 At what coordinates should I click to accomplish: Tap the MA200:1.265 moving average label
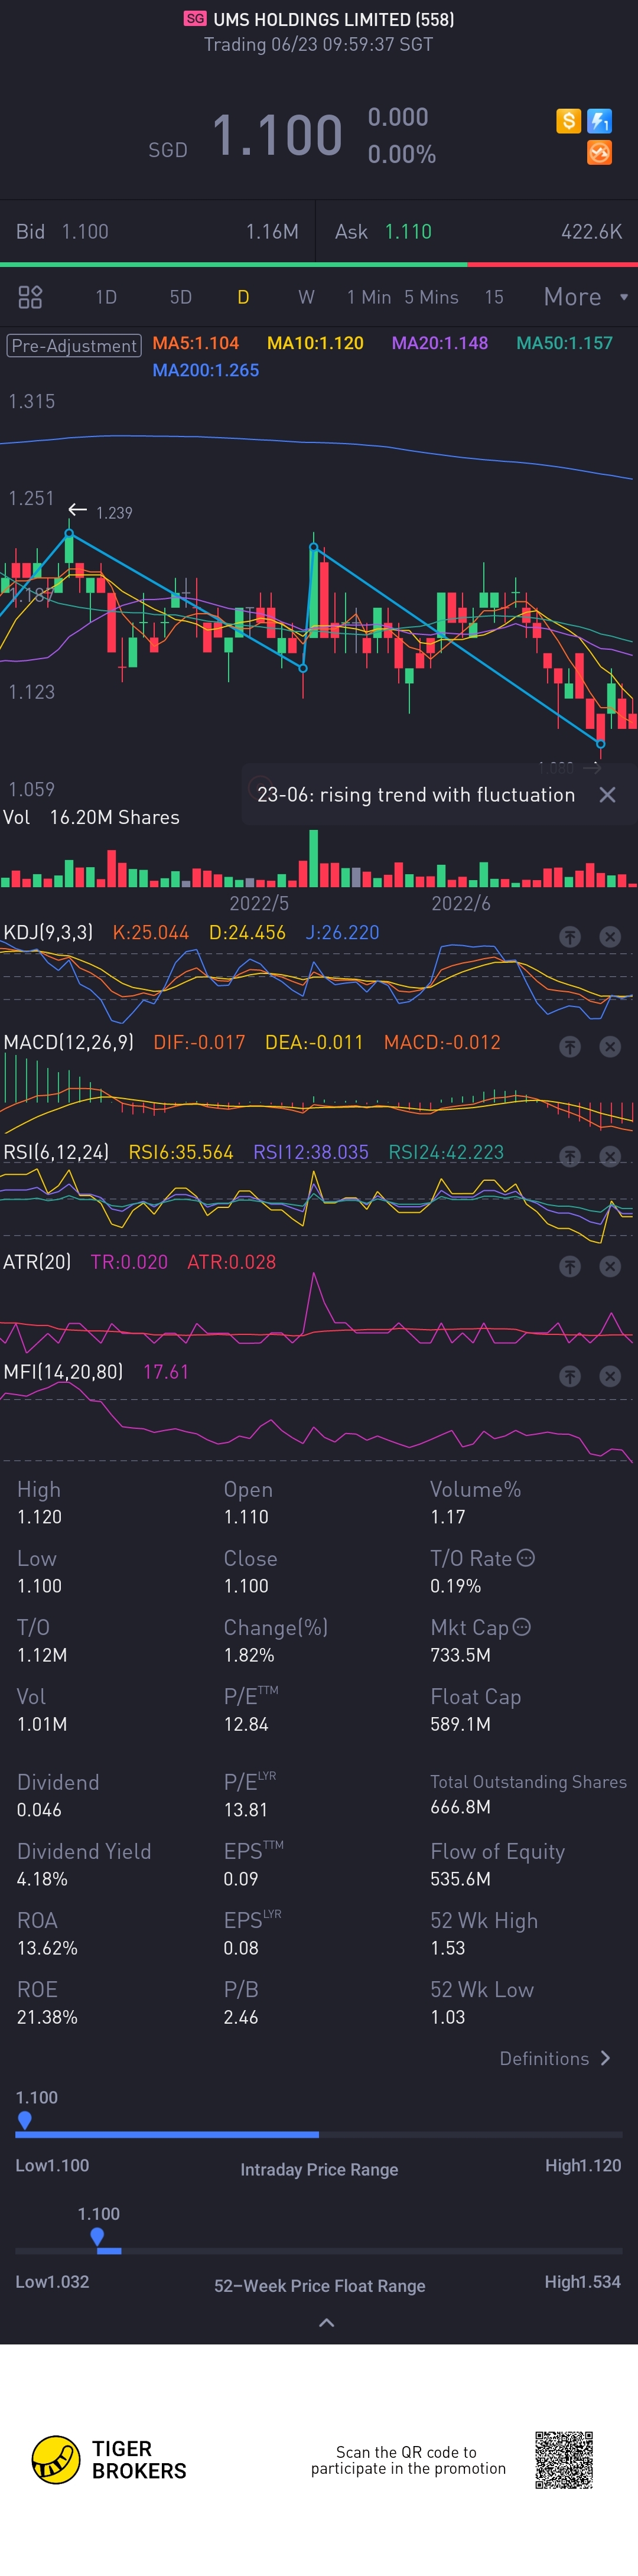point(206,370)
